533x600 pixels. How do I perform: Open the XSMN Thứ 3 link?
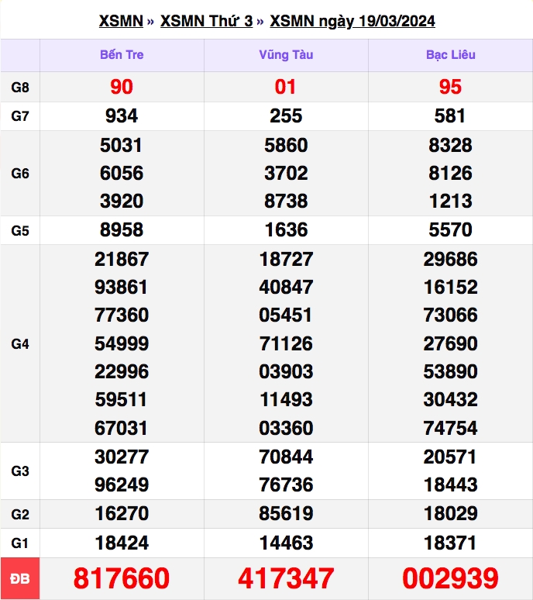(x=207, y=21)
